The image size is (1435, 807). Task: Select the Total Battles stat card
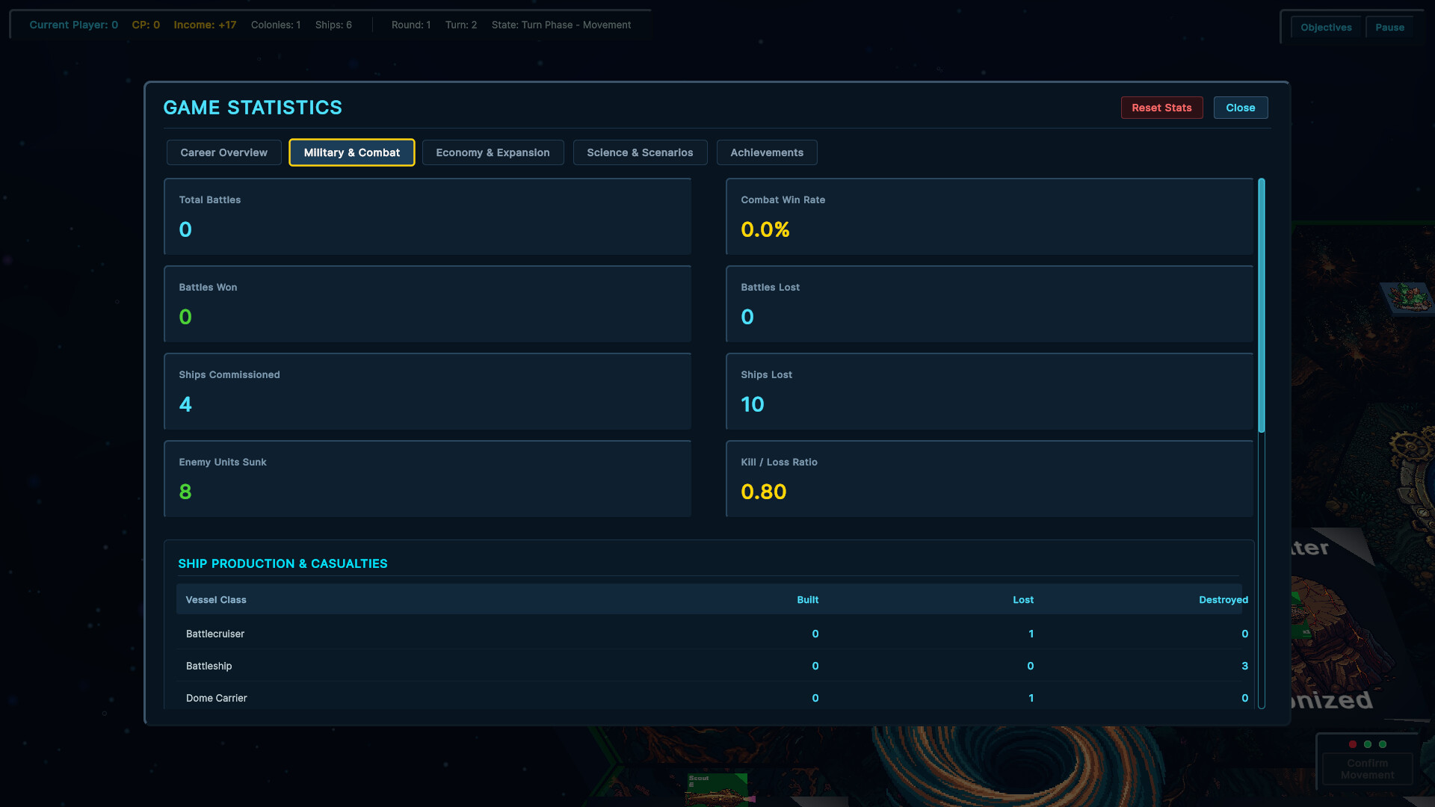click(428, 217)
